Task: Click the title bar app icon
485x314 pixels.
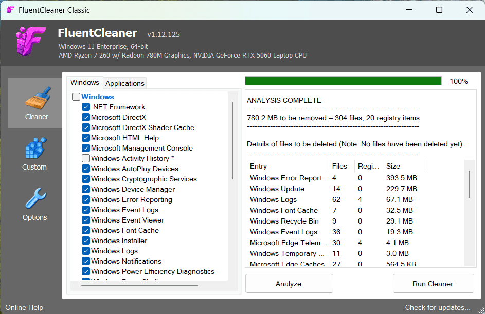Action: click(x=10, y=10)
